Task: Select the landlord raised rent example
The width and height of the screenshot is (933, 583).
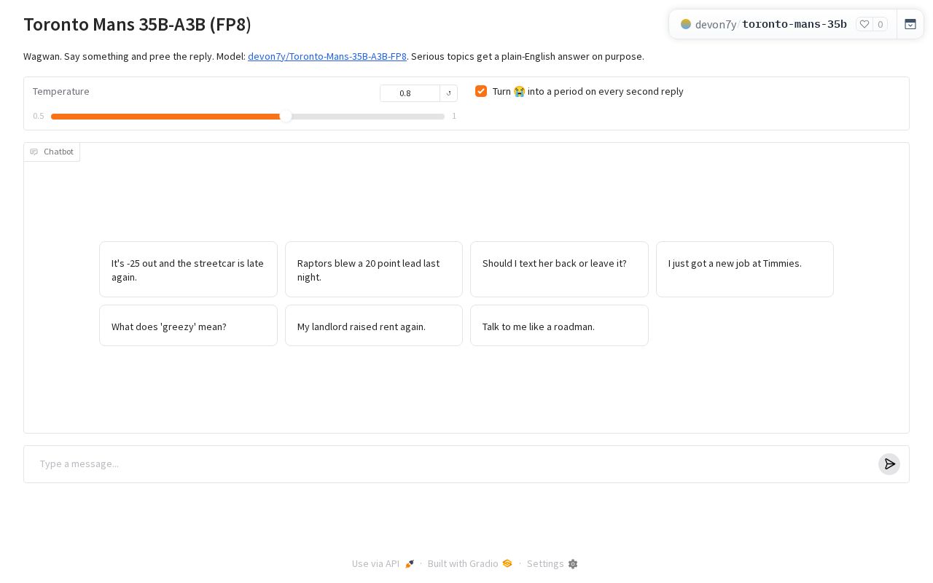Action: point(374,326)
